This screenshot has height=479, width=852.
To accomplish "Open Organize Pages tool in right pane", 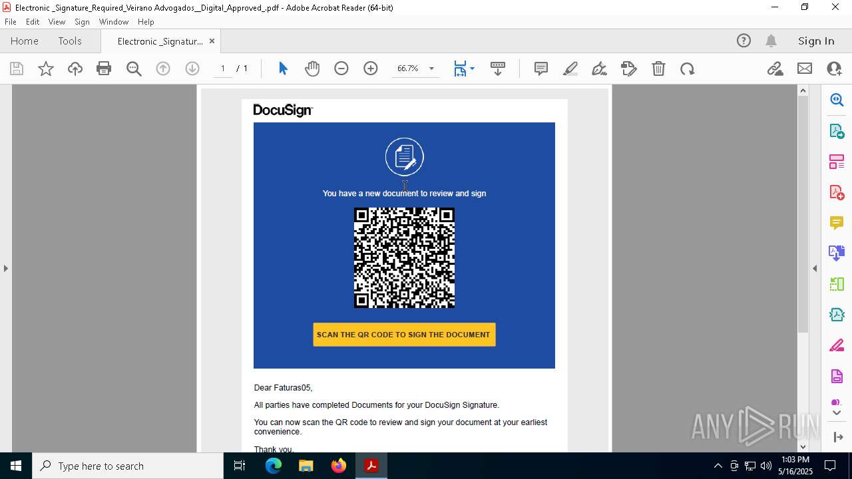I will (837, 162).
